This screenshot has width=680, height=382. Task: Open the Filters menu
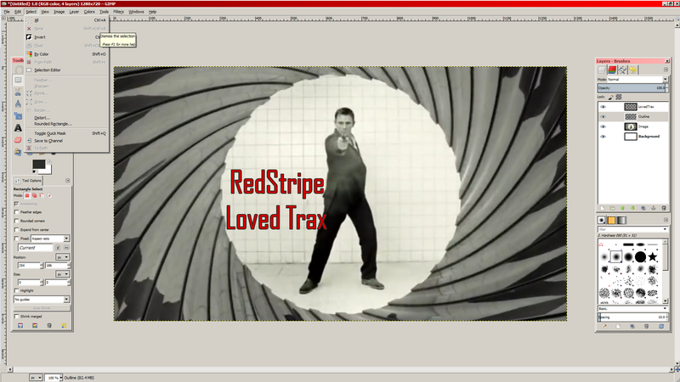118,12
